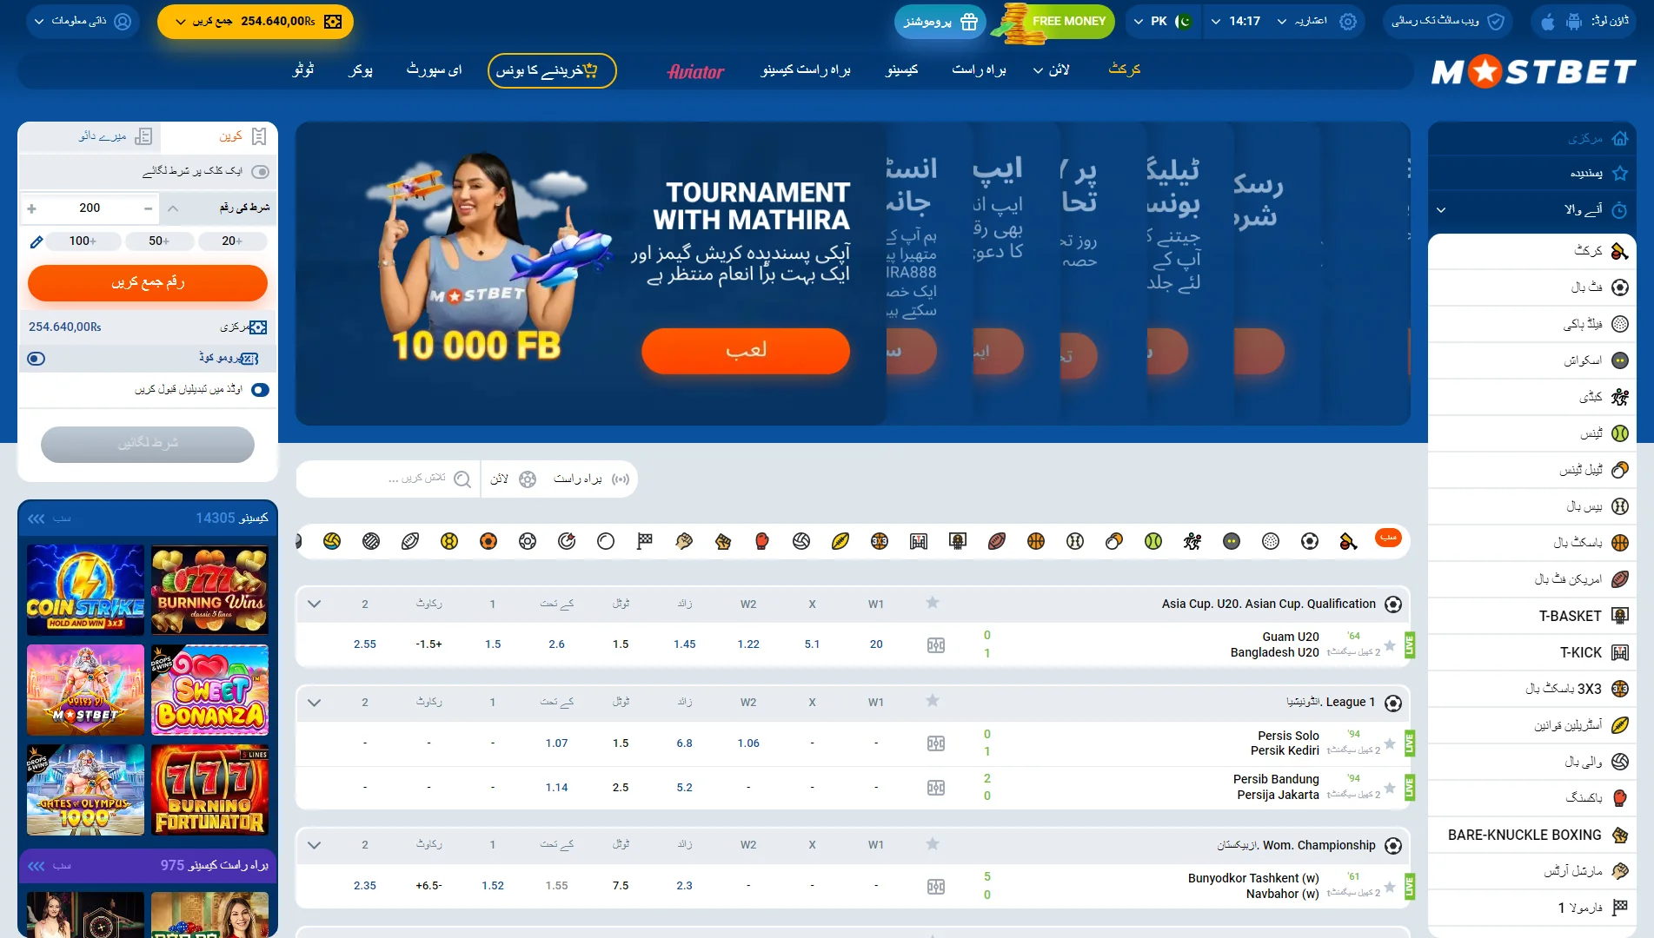The height and width of the screenshot is (938, 1654).
Task: Open stats for Bunyodkor Tashkent match
Action: (x=936, y=887)
